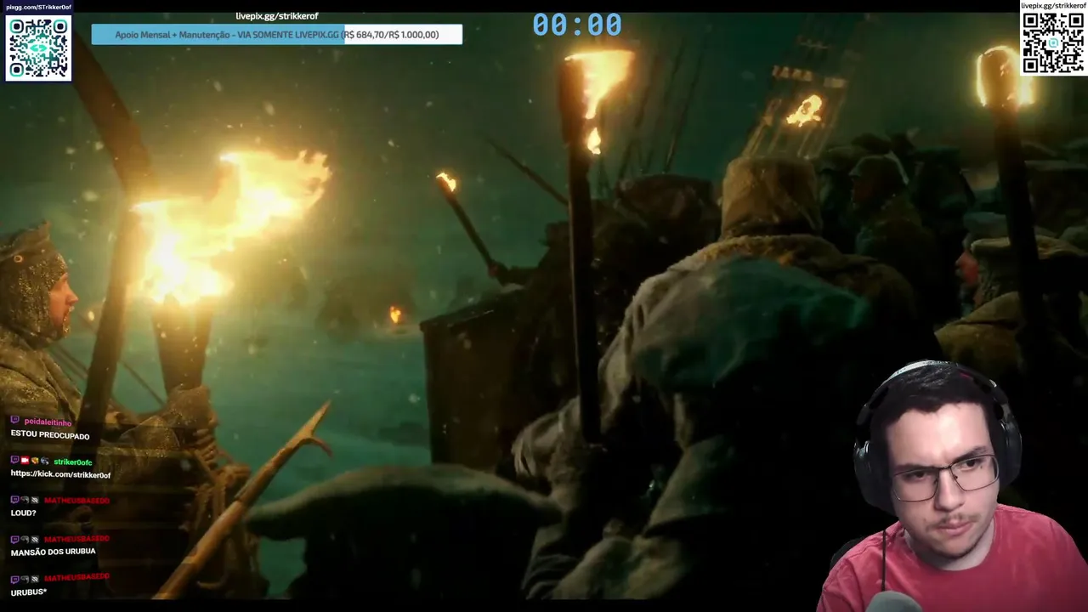Click the Twitch badge above the LOUD? message
Image resolution: width=1088 pixels, height=612 pixels.
[15, 501]
